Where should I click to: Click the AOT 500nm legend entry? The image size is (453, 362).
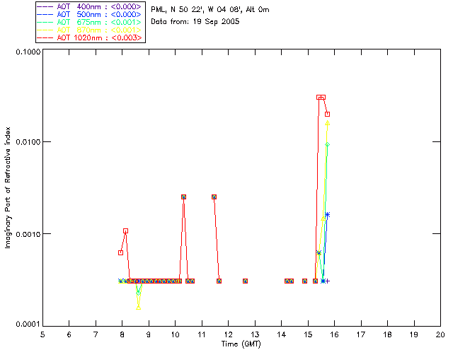[x=90, y=14]
